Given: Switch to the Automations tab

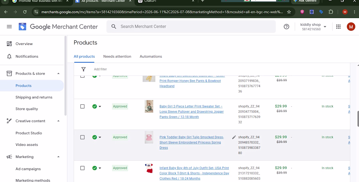Looking at the screenshot, I should point(151,56).
